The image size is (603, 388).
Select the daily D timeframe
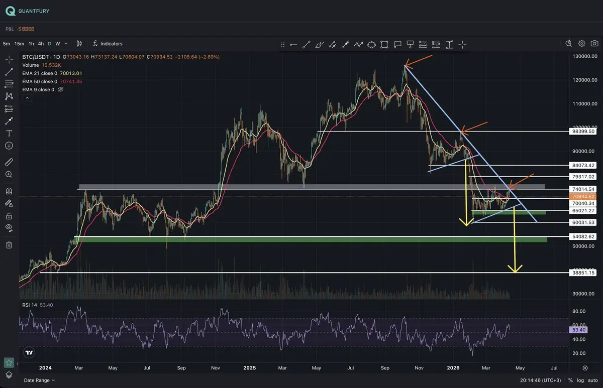click(50, 44)
